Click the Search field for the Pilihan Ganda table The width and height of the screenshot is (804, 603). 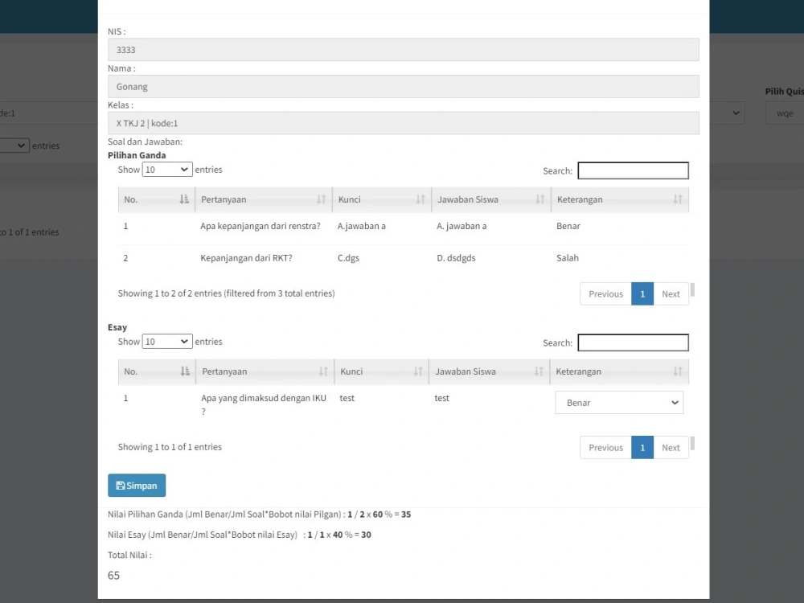tap(633, 170)
